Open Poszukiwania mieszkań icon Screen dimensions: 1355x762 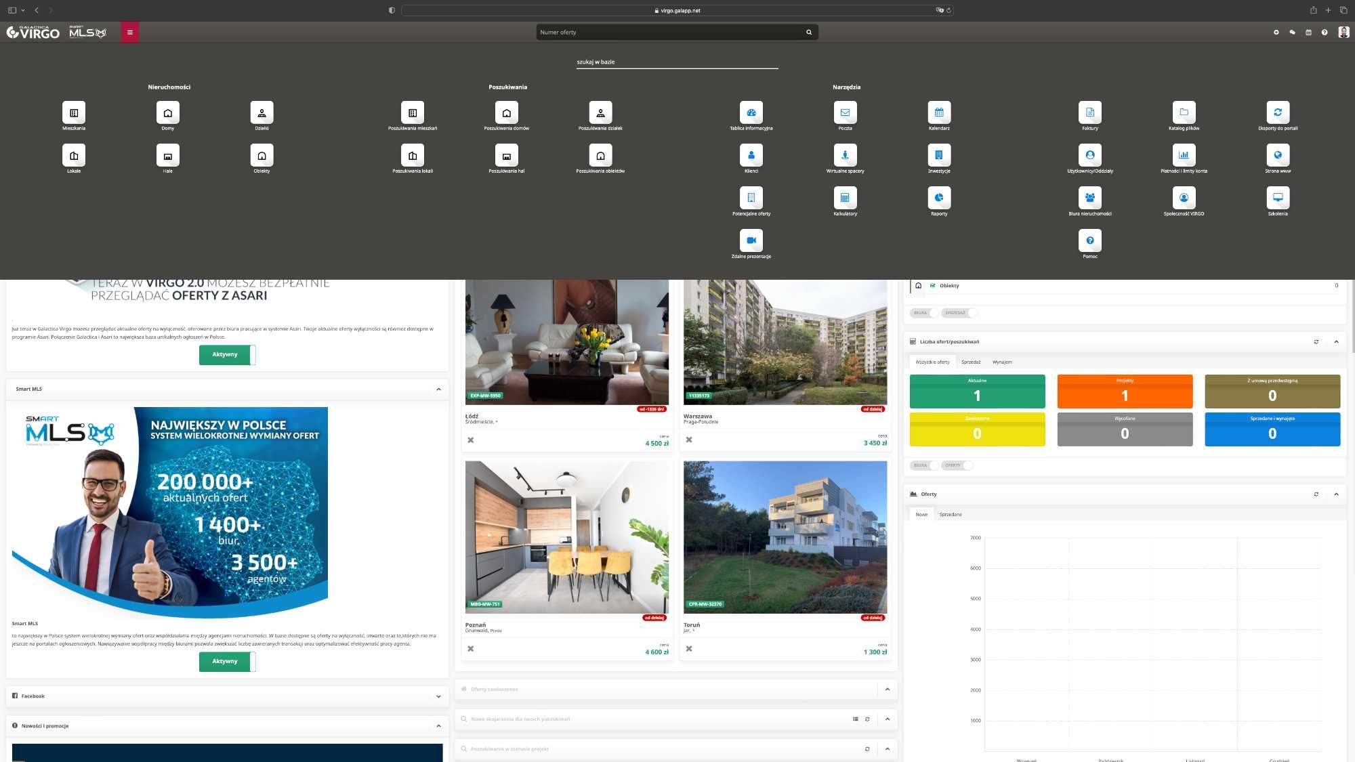[x=412, y=112]
